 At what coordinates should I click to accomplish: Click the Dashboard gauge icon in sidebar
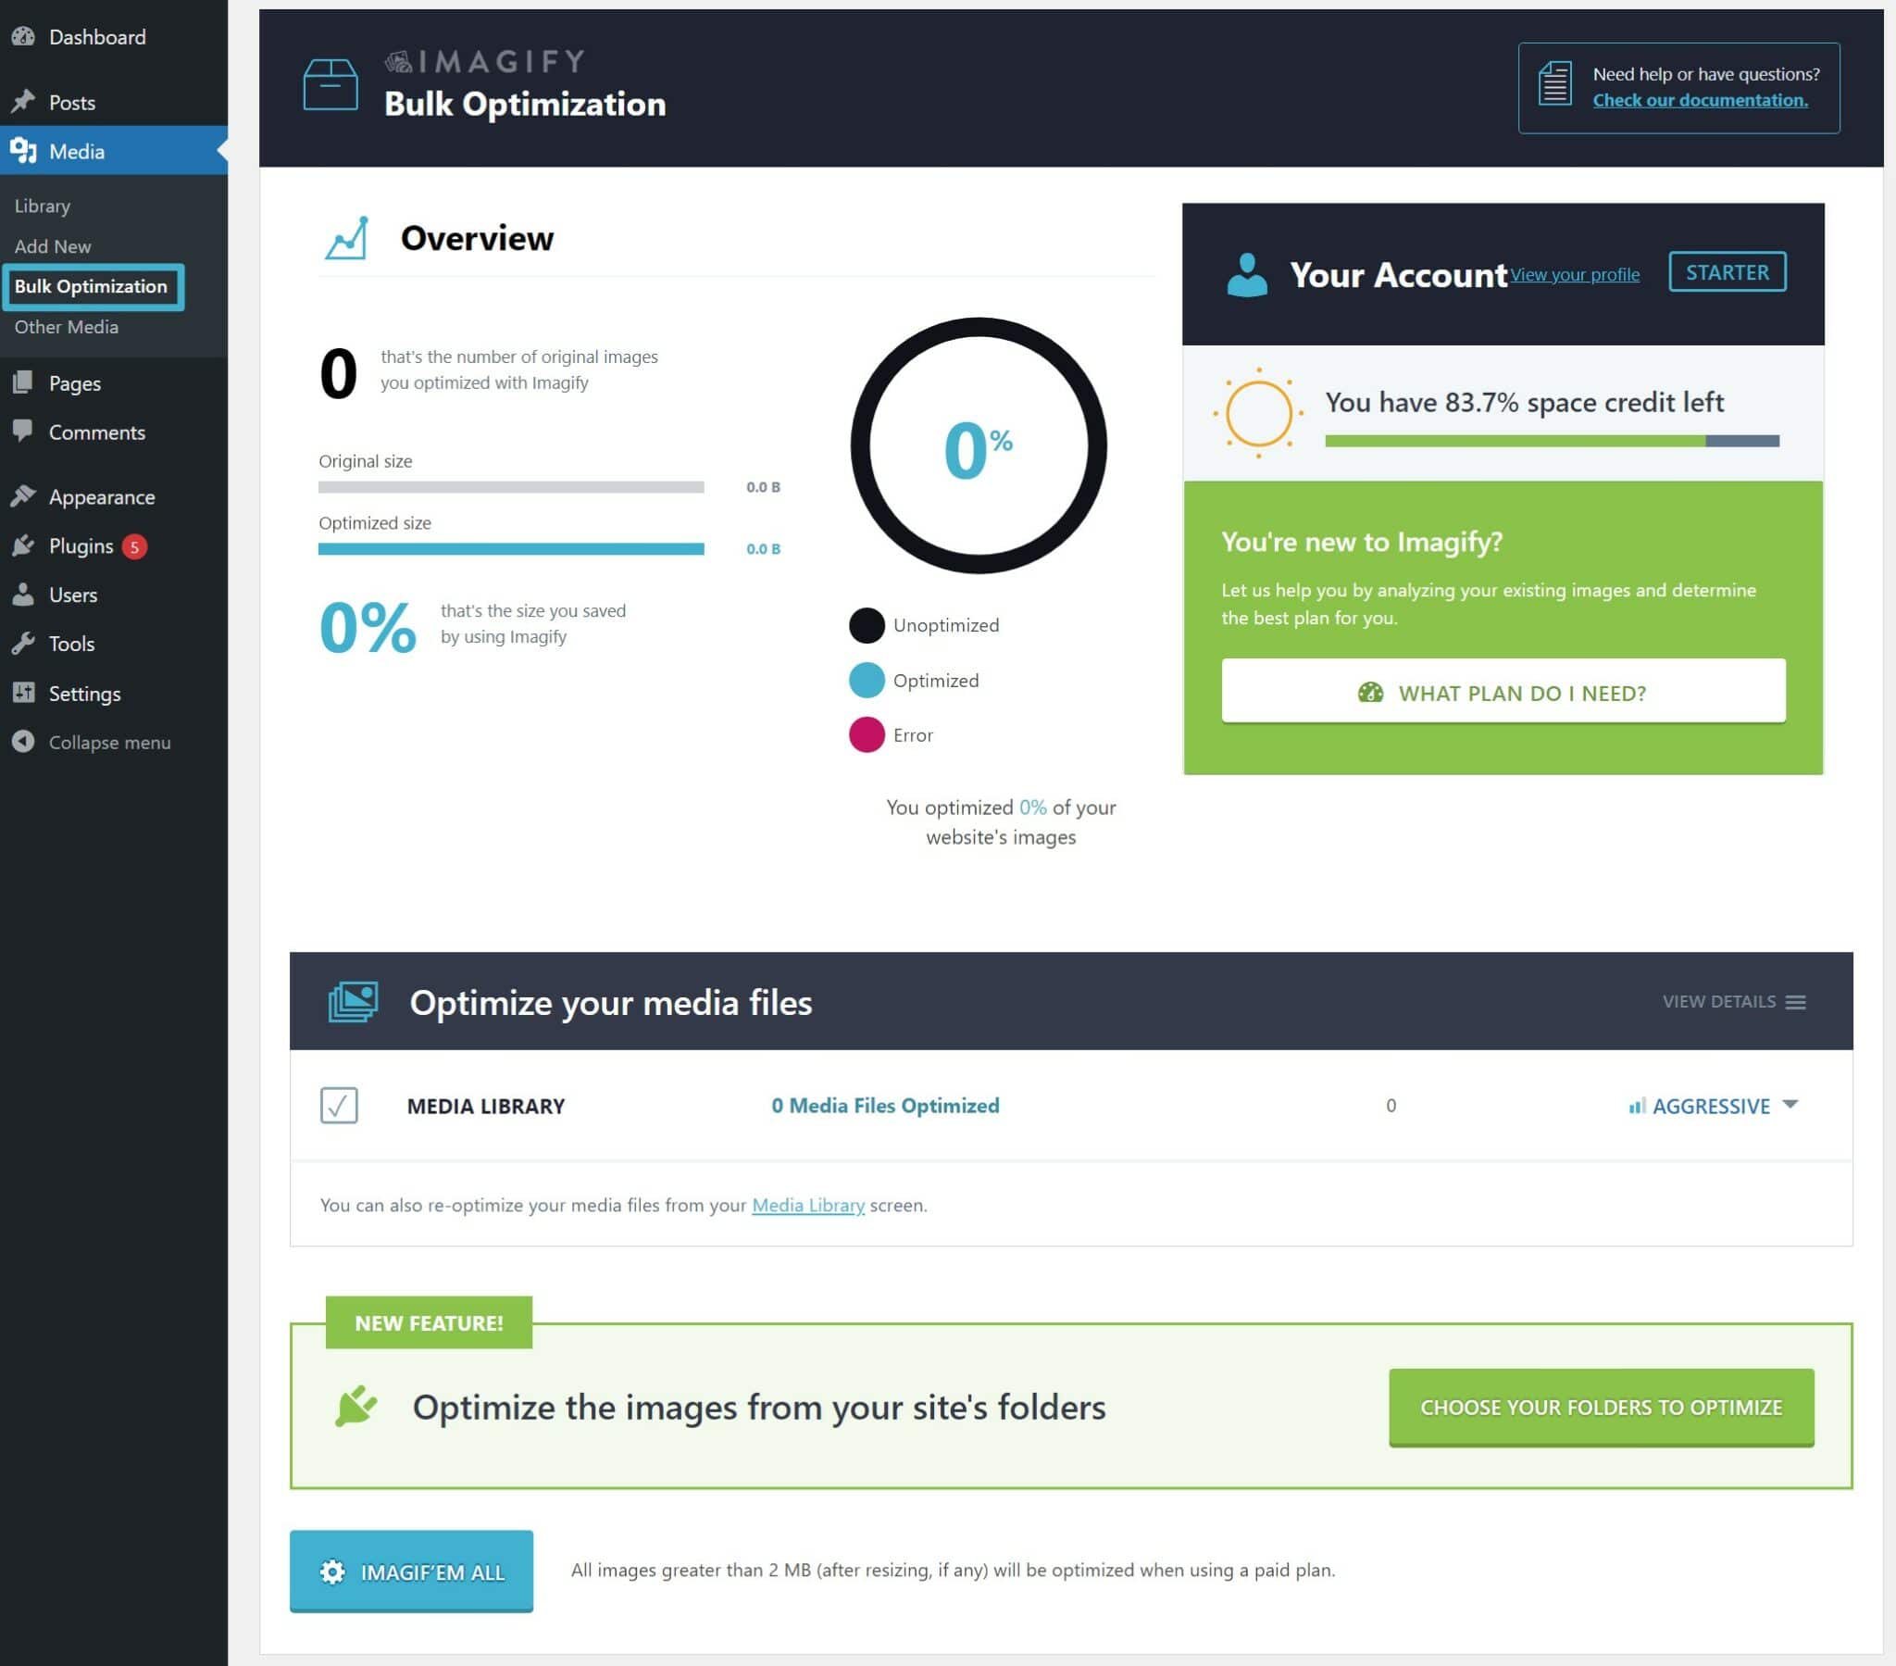(x=23, y=37)
